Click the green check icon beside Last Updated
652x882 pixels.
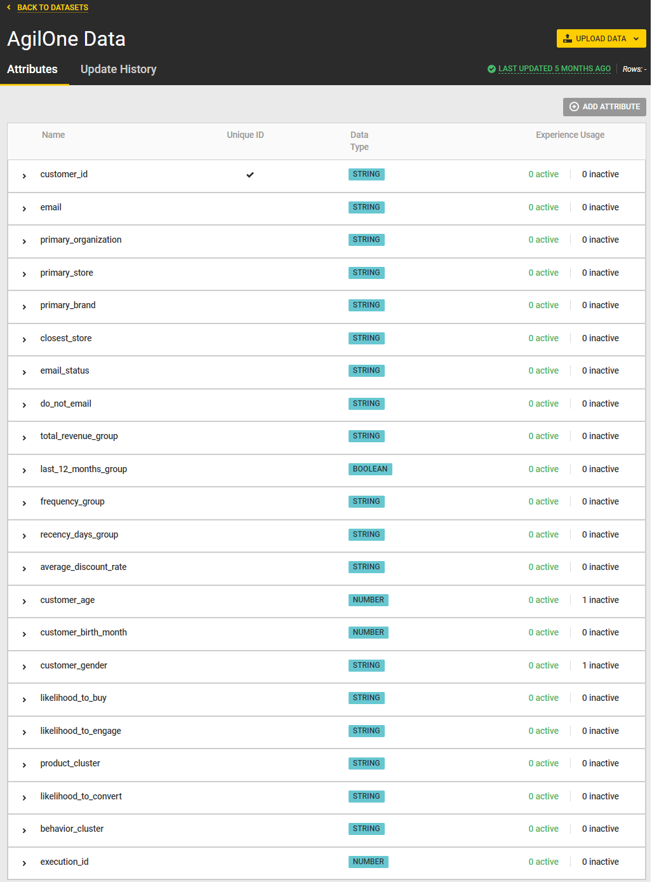coord(491,69)
